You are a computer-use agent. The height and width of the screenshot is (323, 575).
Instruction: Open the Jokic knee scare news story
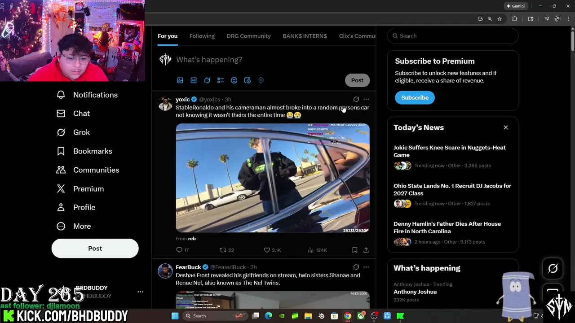pyautogui.click(x=453, y=157)
